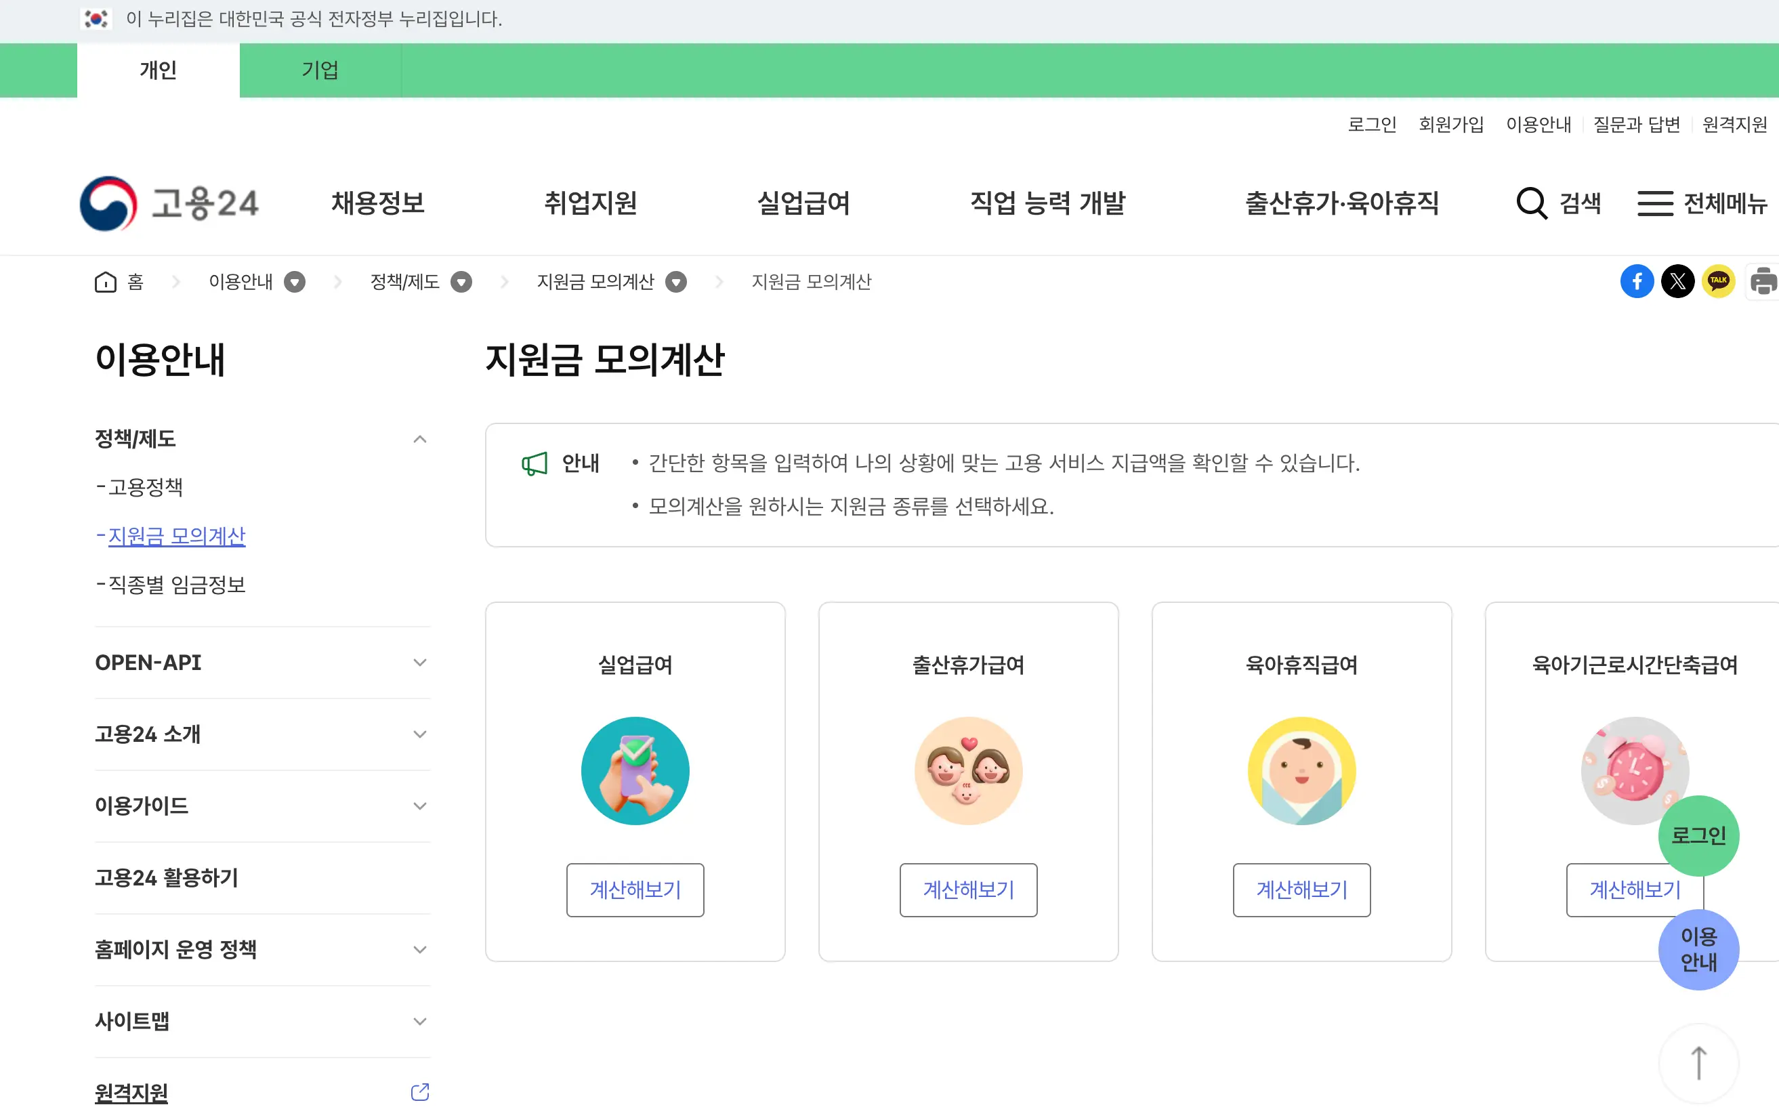Click the 고용24 logo
The width and height of the screenshot is (1779, 1107).
click(x=169, y=203)
